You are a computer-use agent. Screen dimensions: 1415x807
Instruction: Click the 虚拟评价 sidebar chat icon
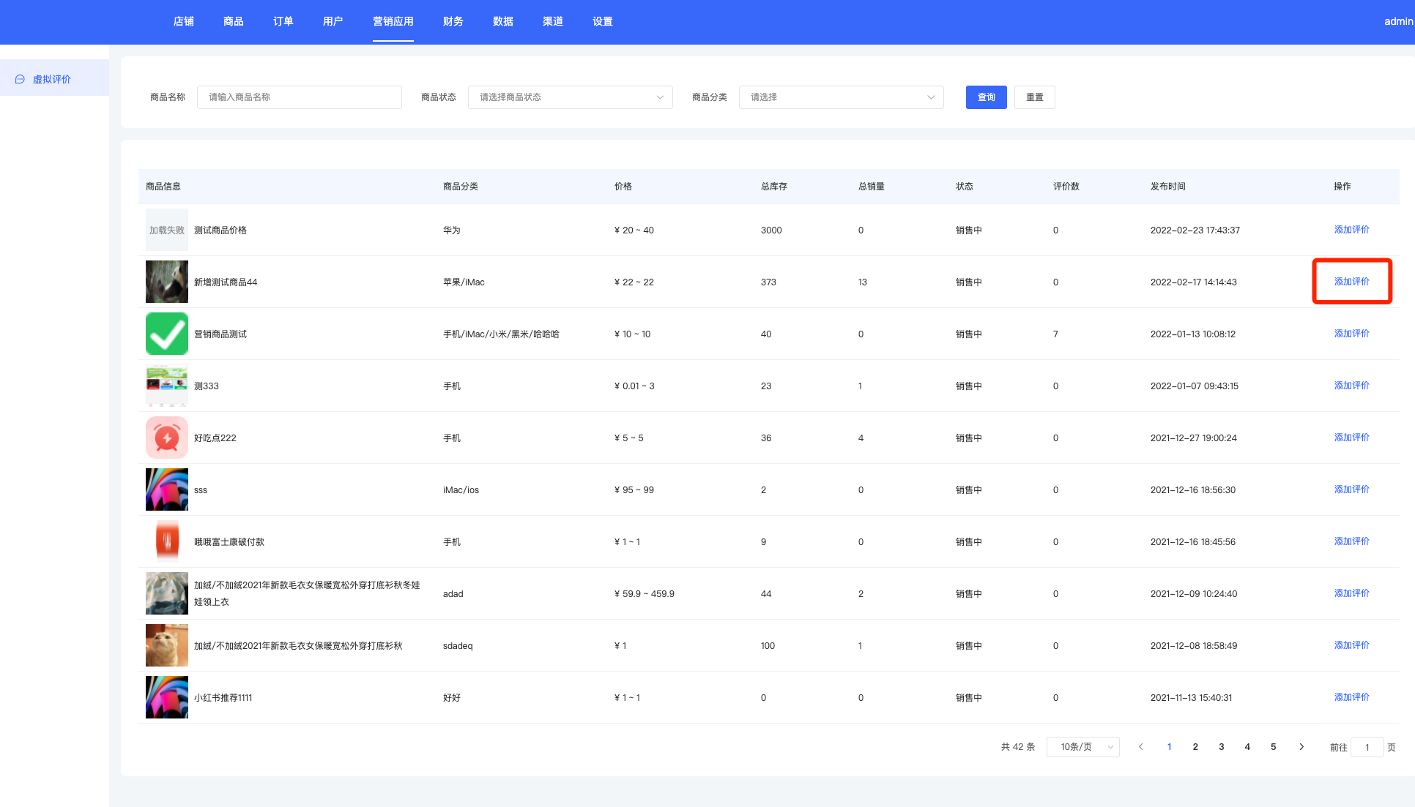tap(20, 79)
